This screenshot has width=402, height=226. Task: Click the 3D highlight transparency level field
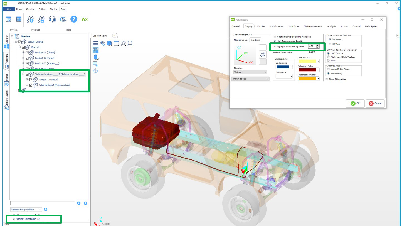coord(312,46)
